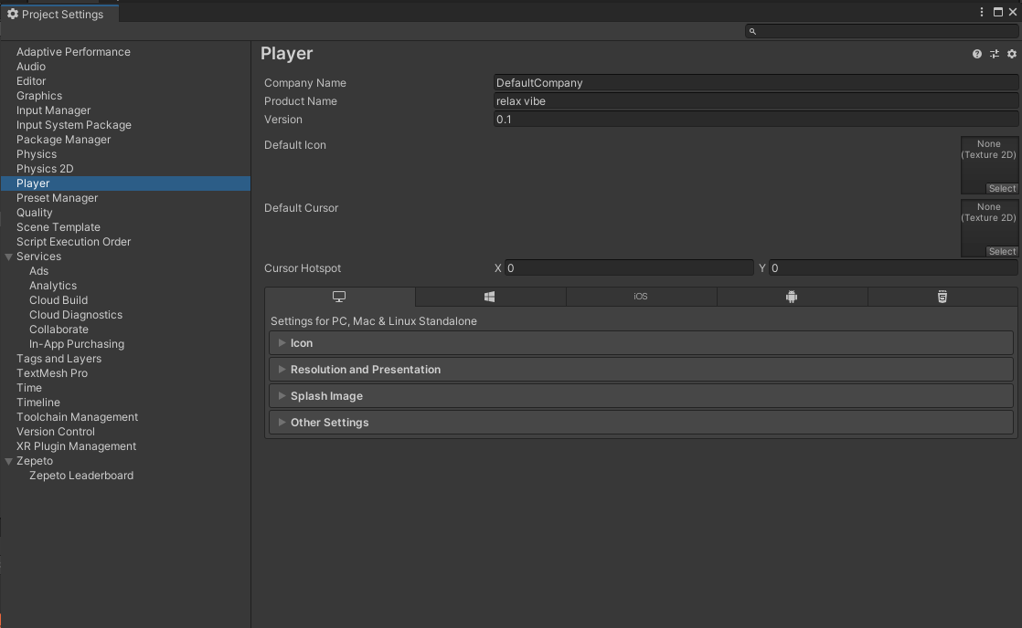Open Adaptive Performance settings
1022x628 pixels.
click(73, 52)
